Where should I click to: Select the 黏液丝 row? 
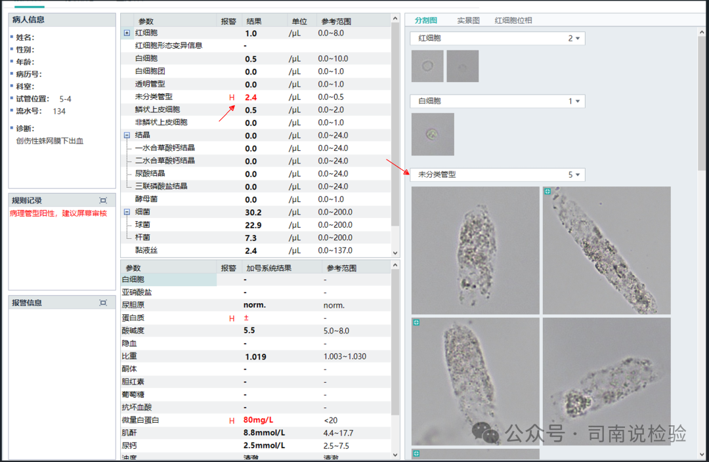click(x=255, y=251)
